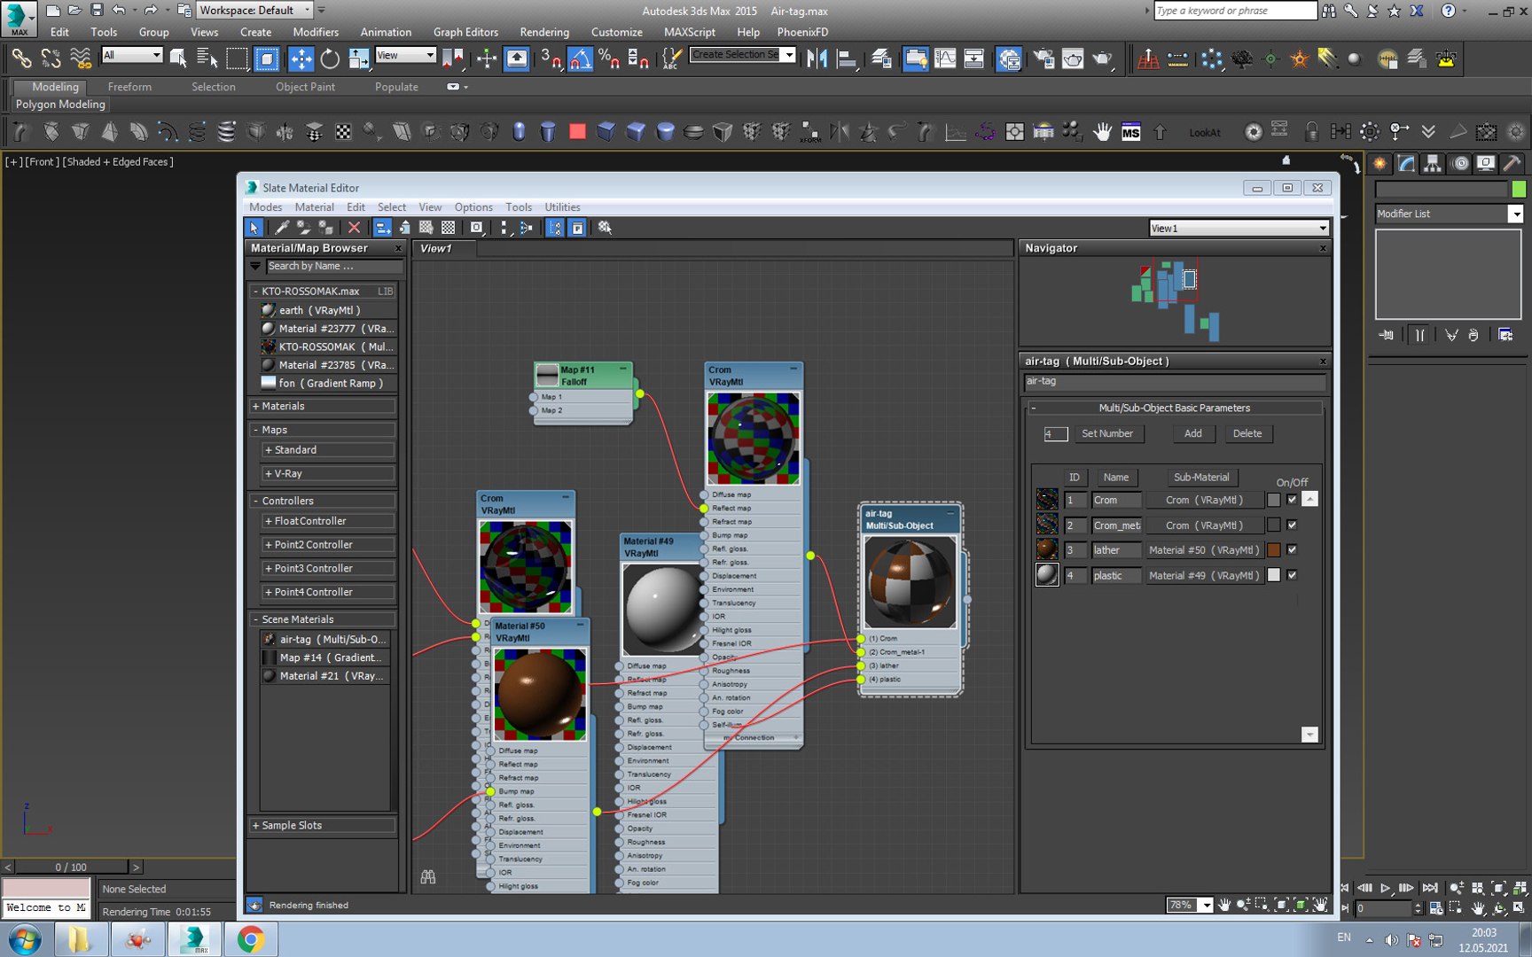Click the white plastic color swatch
This screenshot has height=957, width=1532.
pos(1274,575)
